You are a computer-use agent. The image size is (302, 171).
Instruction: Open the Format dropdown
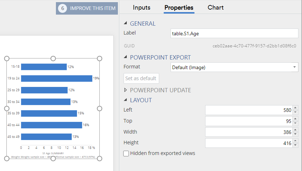tap(234, 67)
